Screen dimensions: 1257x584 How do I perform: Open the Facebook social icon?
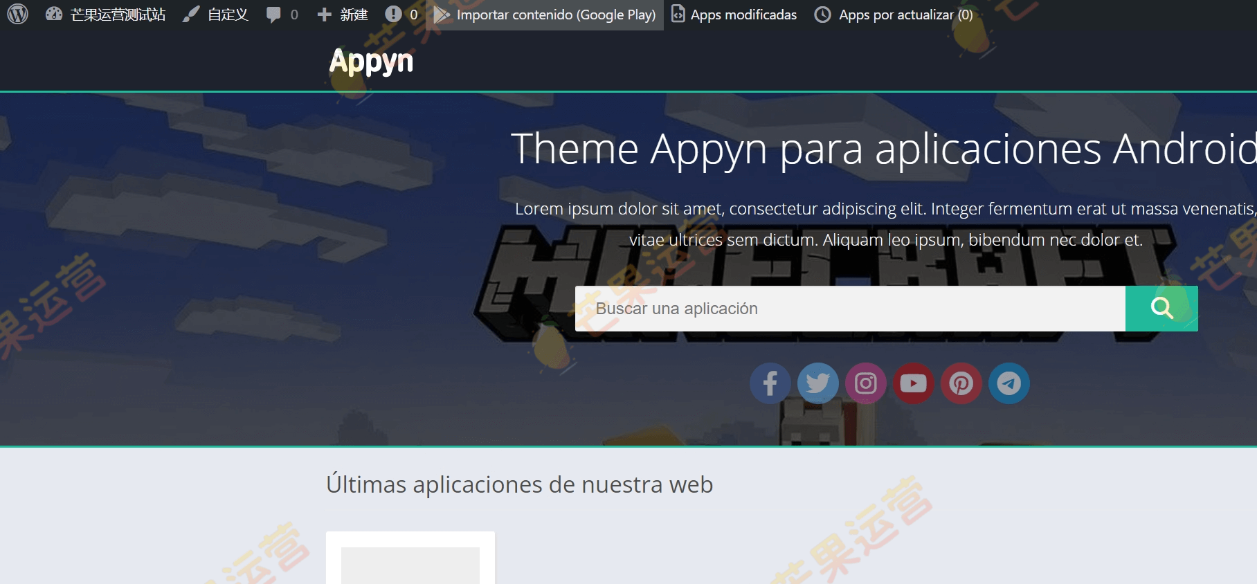tap(770, 383)
